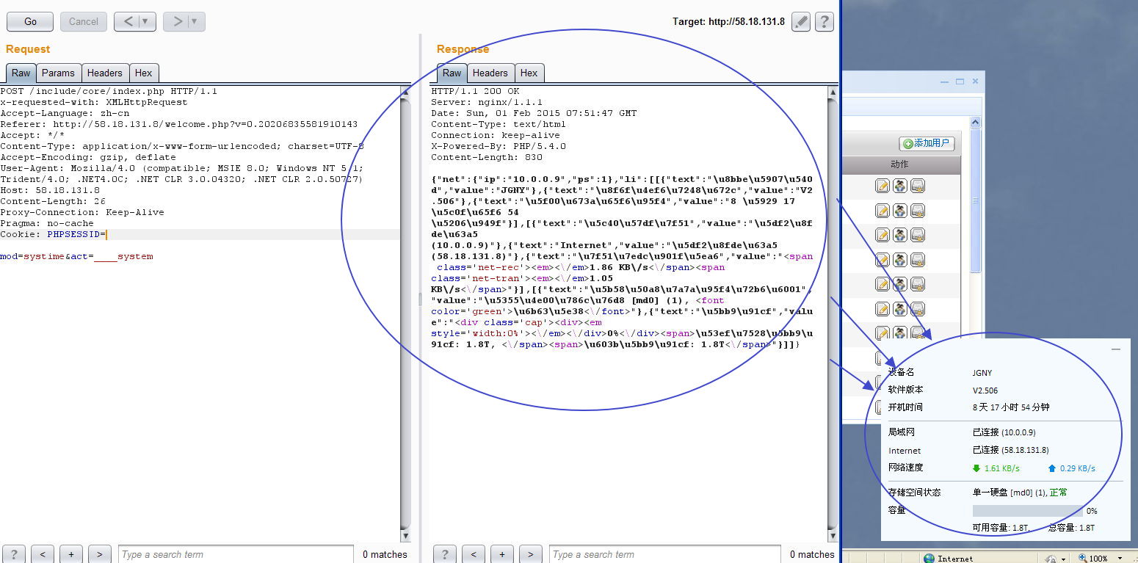Go back to previous request in history

point(127,22)
